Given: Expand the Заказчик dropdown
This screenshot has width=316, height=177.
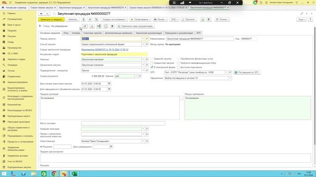Looking at the screenshot, I should click(x=143, y=59).
